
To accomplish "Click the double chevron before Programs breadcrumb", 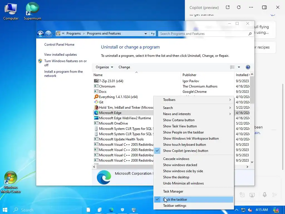I will 63,33.
